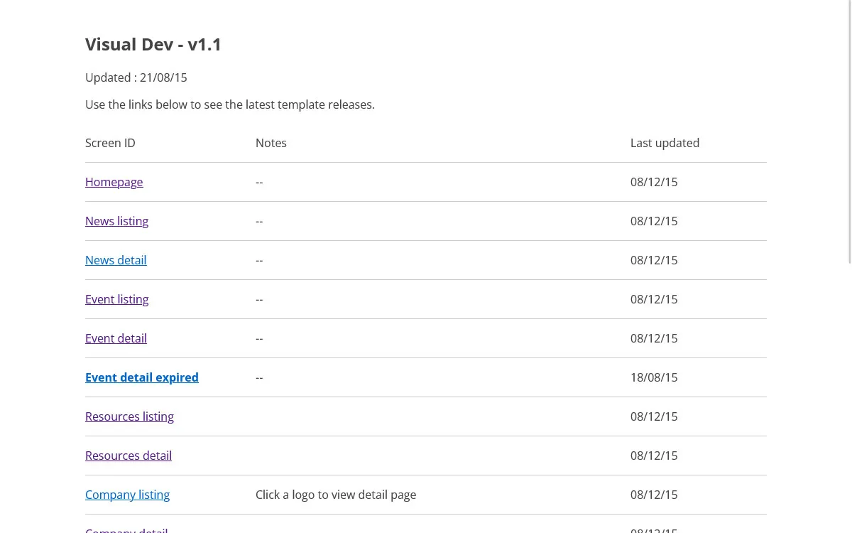Open the partially visible Company detail link
This screenshot has width=852, height=533.
point(126,529)
